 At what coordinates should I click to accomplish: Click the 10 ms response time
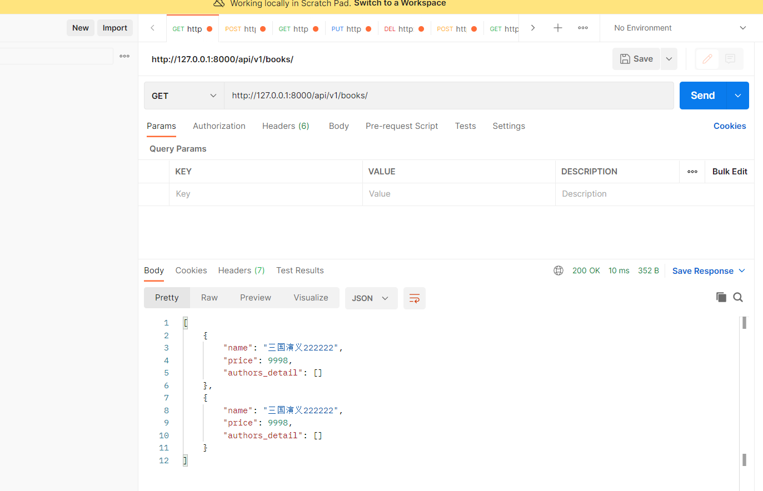[x=619, y=270]
